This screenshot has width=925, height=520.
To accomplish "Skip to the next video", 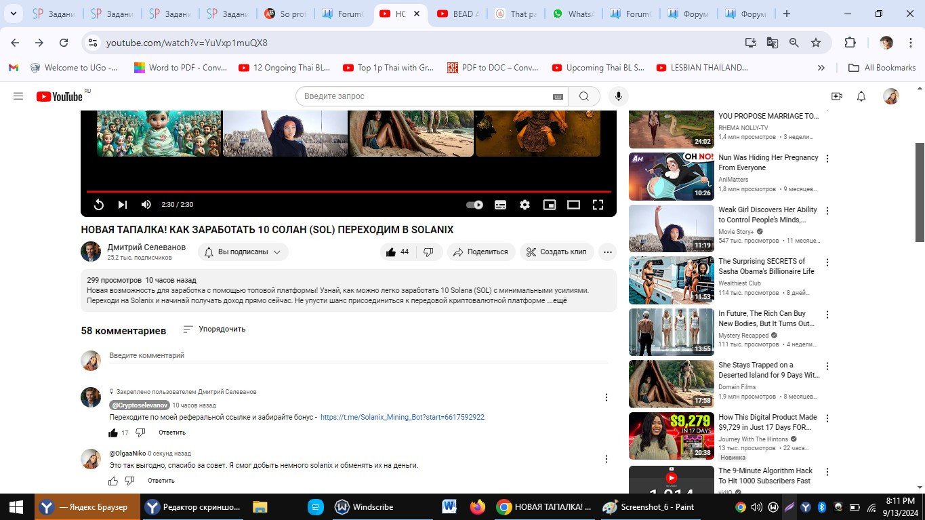I will [123, 205].
